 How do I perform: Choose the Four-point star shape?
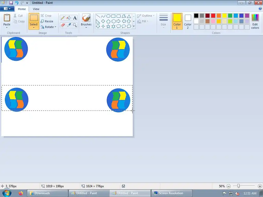pos(103,26)
